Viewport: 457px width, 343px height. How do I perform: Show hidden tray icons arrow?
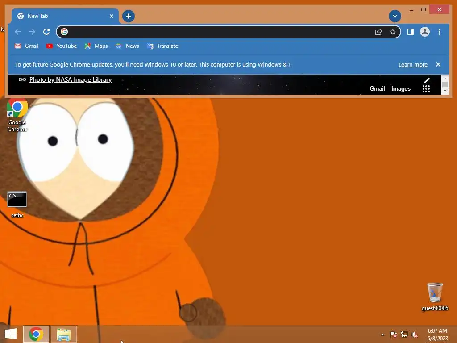point(382,335)
